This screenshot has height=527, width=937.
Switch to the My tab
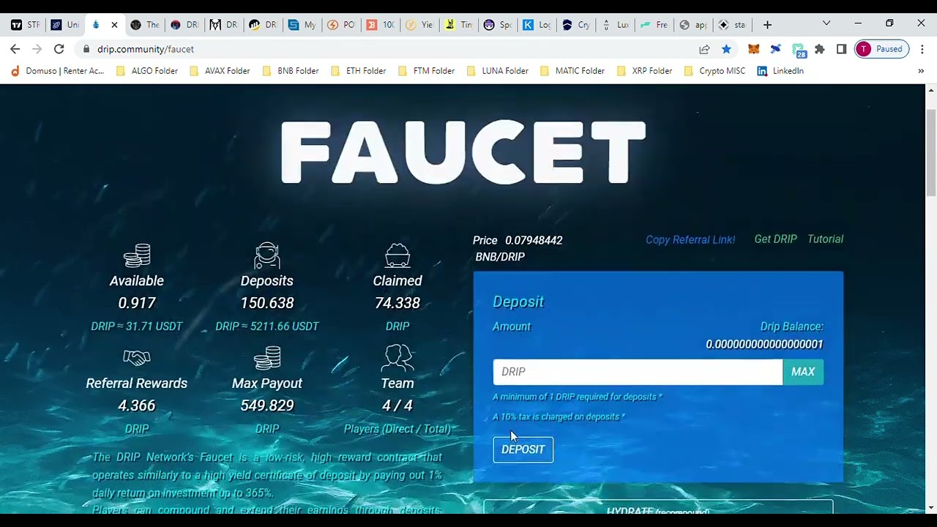302,25
